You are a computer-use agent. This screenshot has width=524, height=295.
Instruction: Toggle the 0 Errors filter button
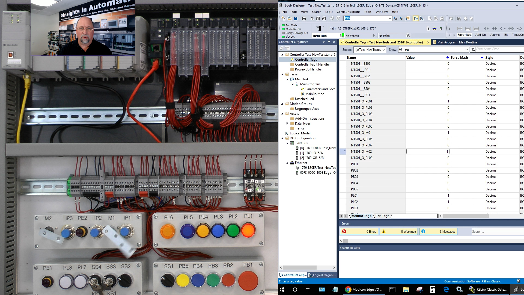click(359, 232)
